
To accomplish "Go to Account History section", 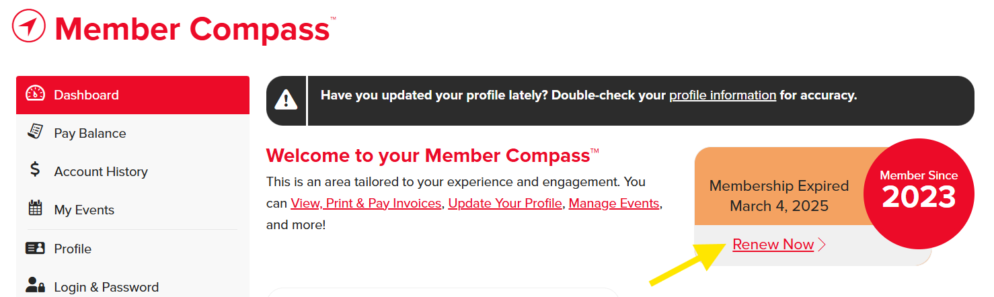I will pyautogui.click(x=132, y=171).
